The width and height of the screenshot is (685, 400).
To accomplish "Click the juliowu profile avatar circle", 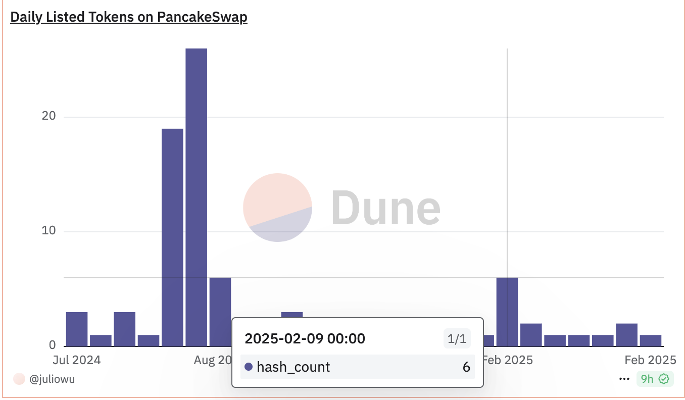I will 19,379.
